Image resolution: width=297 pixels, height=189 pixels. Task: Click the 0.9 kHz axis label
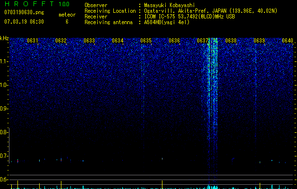(4, 109)
